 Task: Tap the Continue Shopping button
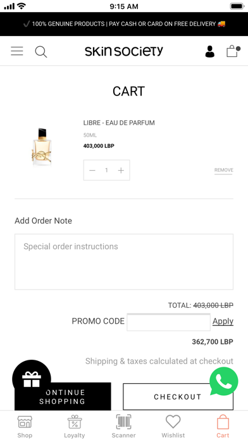pos(63,396)
